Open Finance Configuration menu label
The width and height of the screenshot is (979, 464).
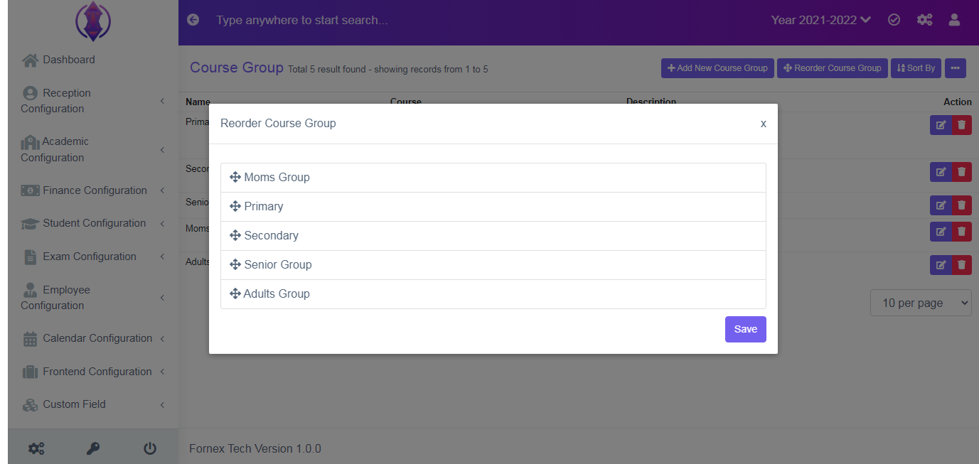click(x=95, y=190)
